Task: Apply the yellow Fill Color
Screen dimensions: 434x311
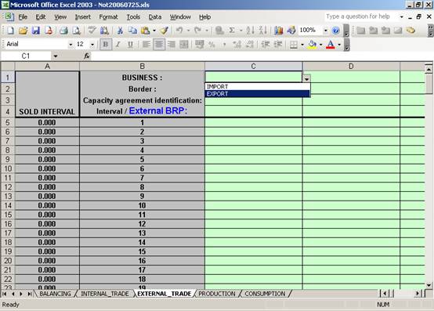Action: pos(313,45)
